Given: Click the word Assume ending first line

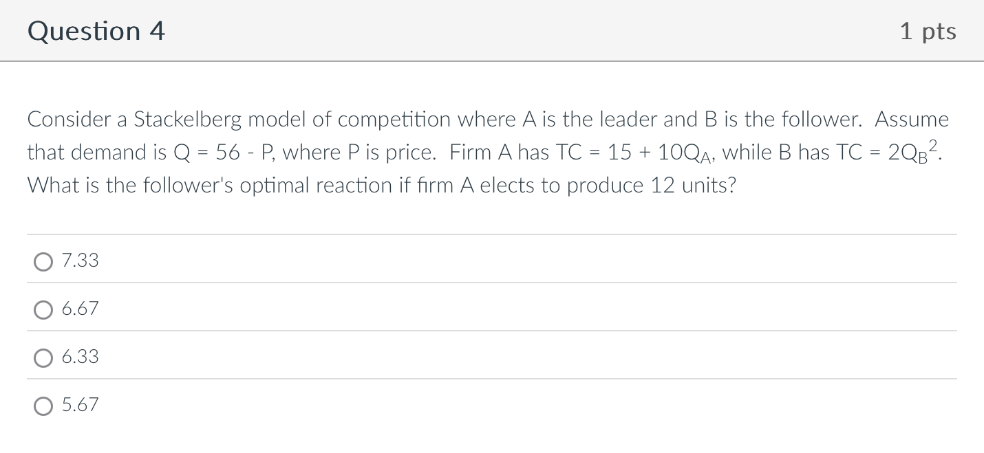Looking at the screenshot, I should coord(912,120).
